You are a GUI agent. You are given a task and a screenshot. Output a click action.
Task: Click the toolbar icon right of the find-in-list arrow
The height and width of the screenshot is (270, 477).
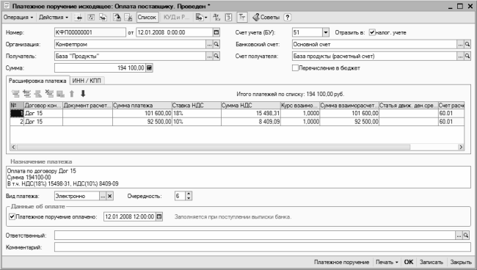[91, 18]
